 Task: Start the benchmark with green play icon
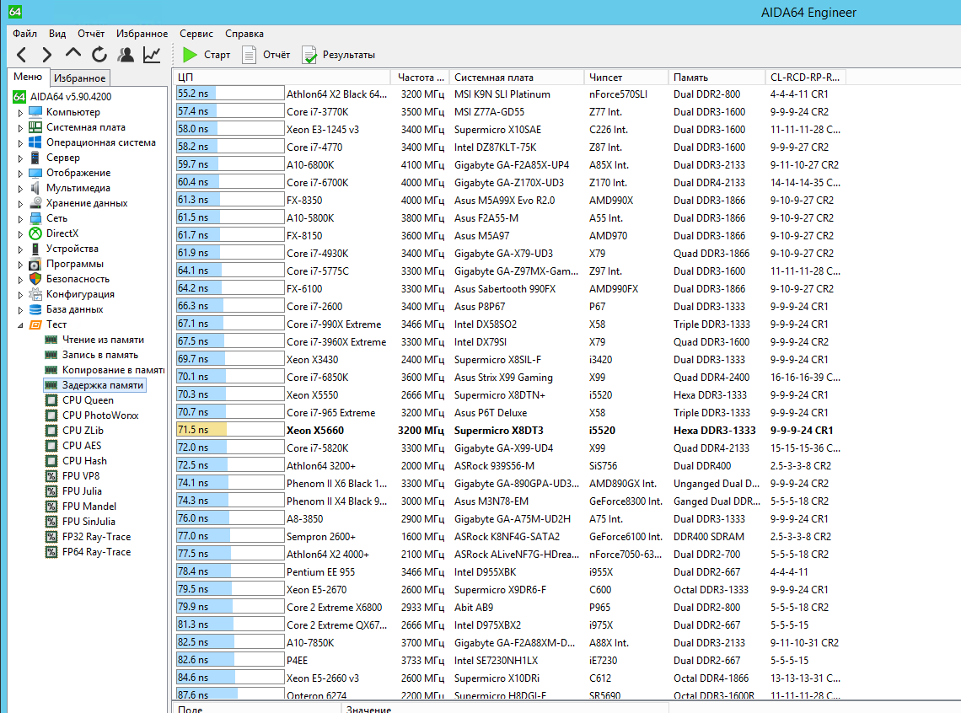coord(190,55)
